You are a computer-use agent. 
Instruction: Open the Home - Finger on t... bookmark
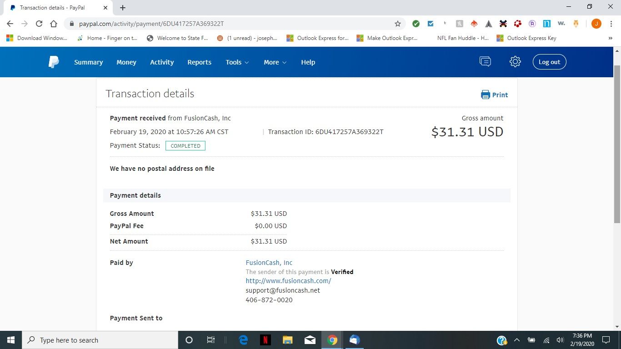pyautogui.click(x=108, y=38)
